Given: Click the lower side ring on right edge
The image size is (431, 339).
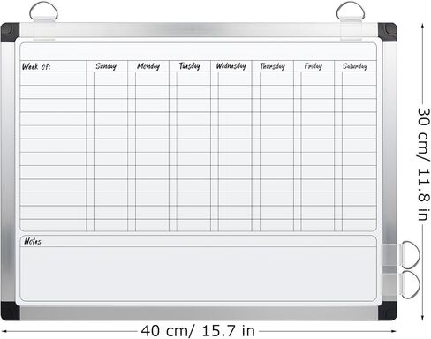Looking at the screenshot, I should pyautogui.click(x=411, y=284).
